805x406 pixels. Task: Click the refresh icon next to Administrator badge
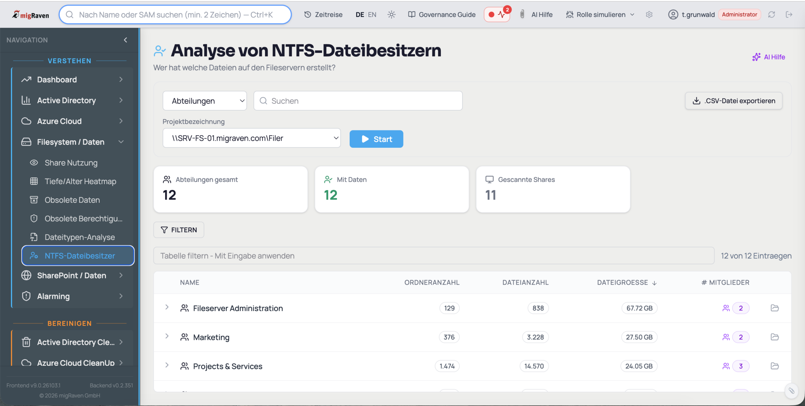[x=771, y=14]
